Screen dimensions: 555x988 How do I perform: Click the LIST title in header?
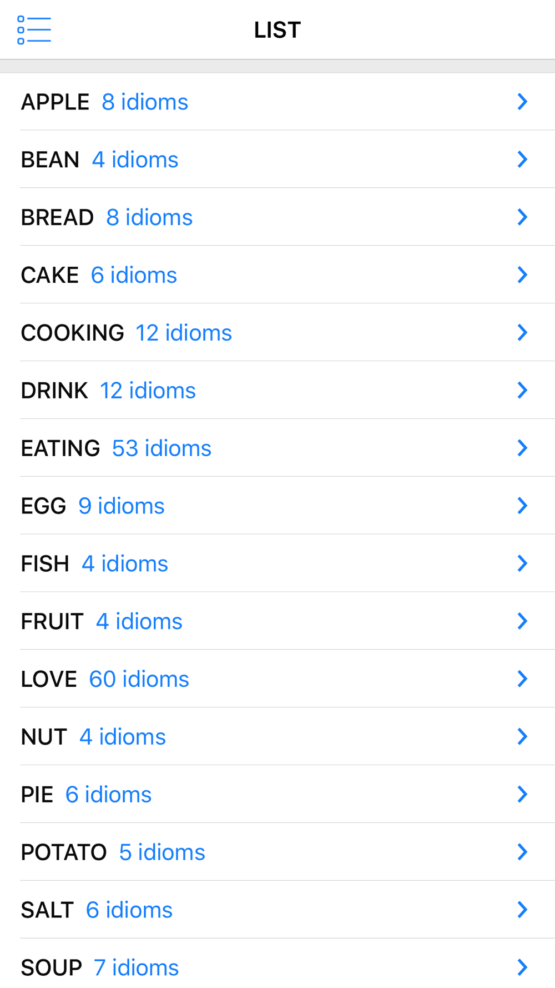point(277,30)
